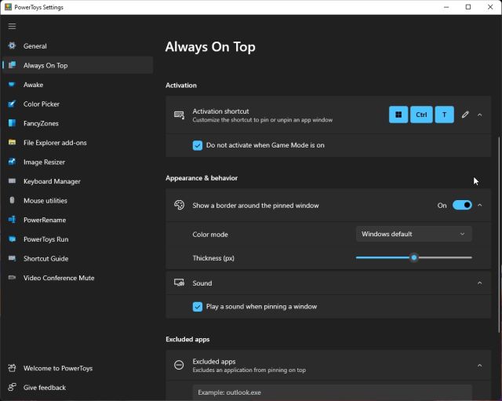Open Welcome to PowerToys

click(x=78, y=368)
